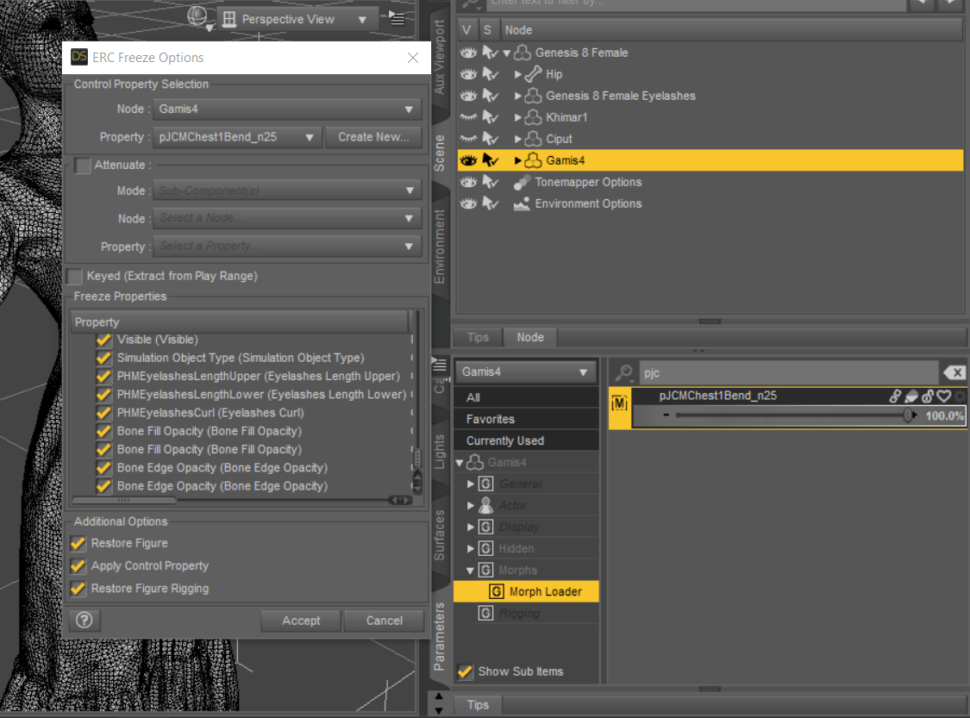The width and height of the screenshot is (970, 718).
Task: Select the Environment Options node
Action: [x=588, y=203]
